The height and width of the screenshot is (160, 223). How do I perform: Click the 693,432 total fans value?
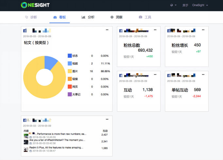click(145, 50)
